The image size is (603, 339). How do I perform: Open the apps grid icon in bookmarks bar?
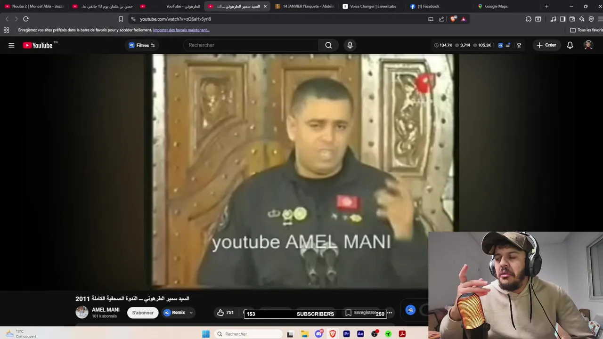6,30
